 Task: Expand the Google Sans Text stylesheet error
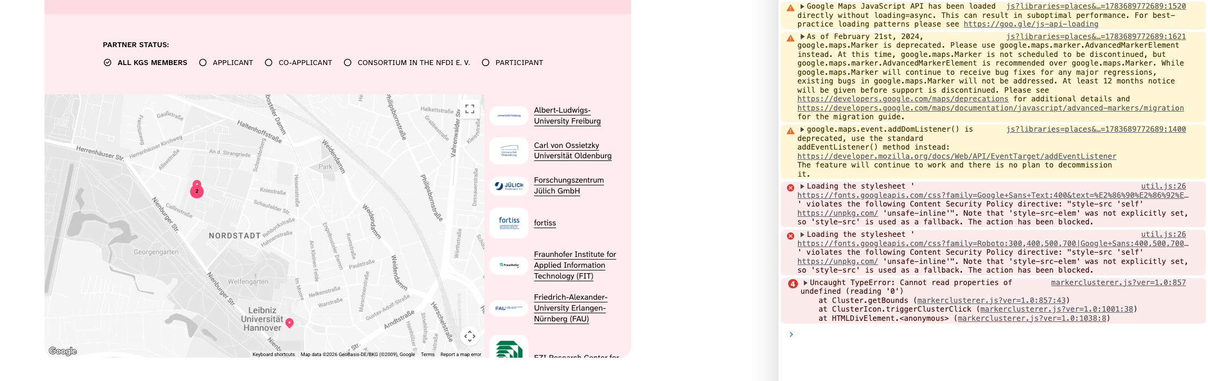pos(802,186)
